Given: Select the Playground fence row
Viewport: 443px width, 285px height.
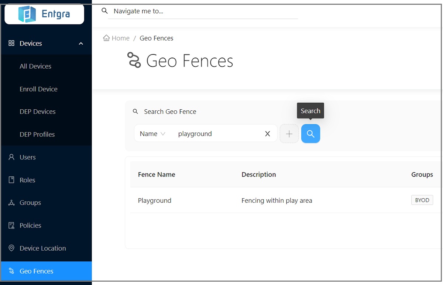Looking at the screenshot, I should click(155, 200).
